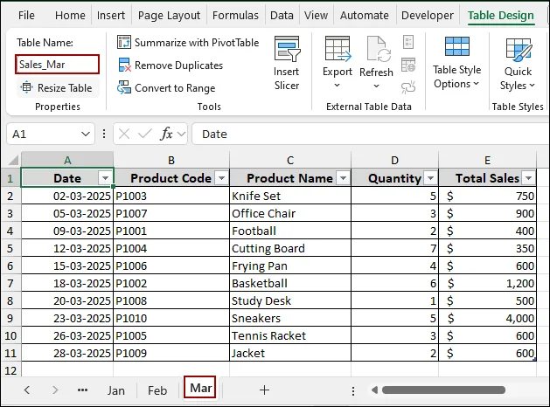Click the Table Style Options icon

[x=457, y=46]
